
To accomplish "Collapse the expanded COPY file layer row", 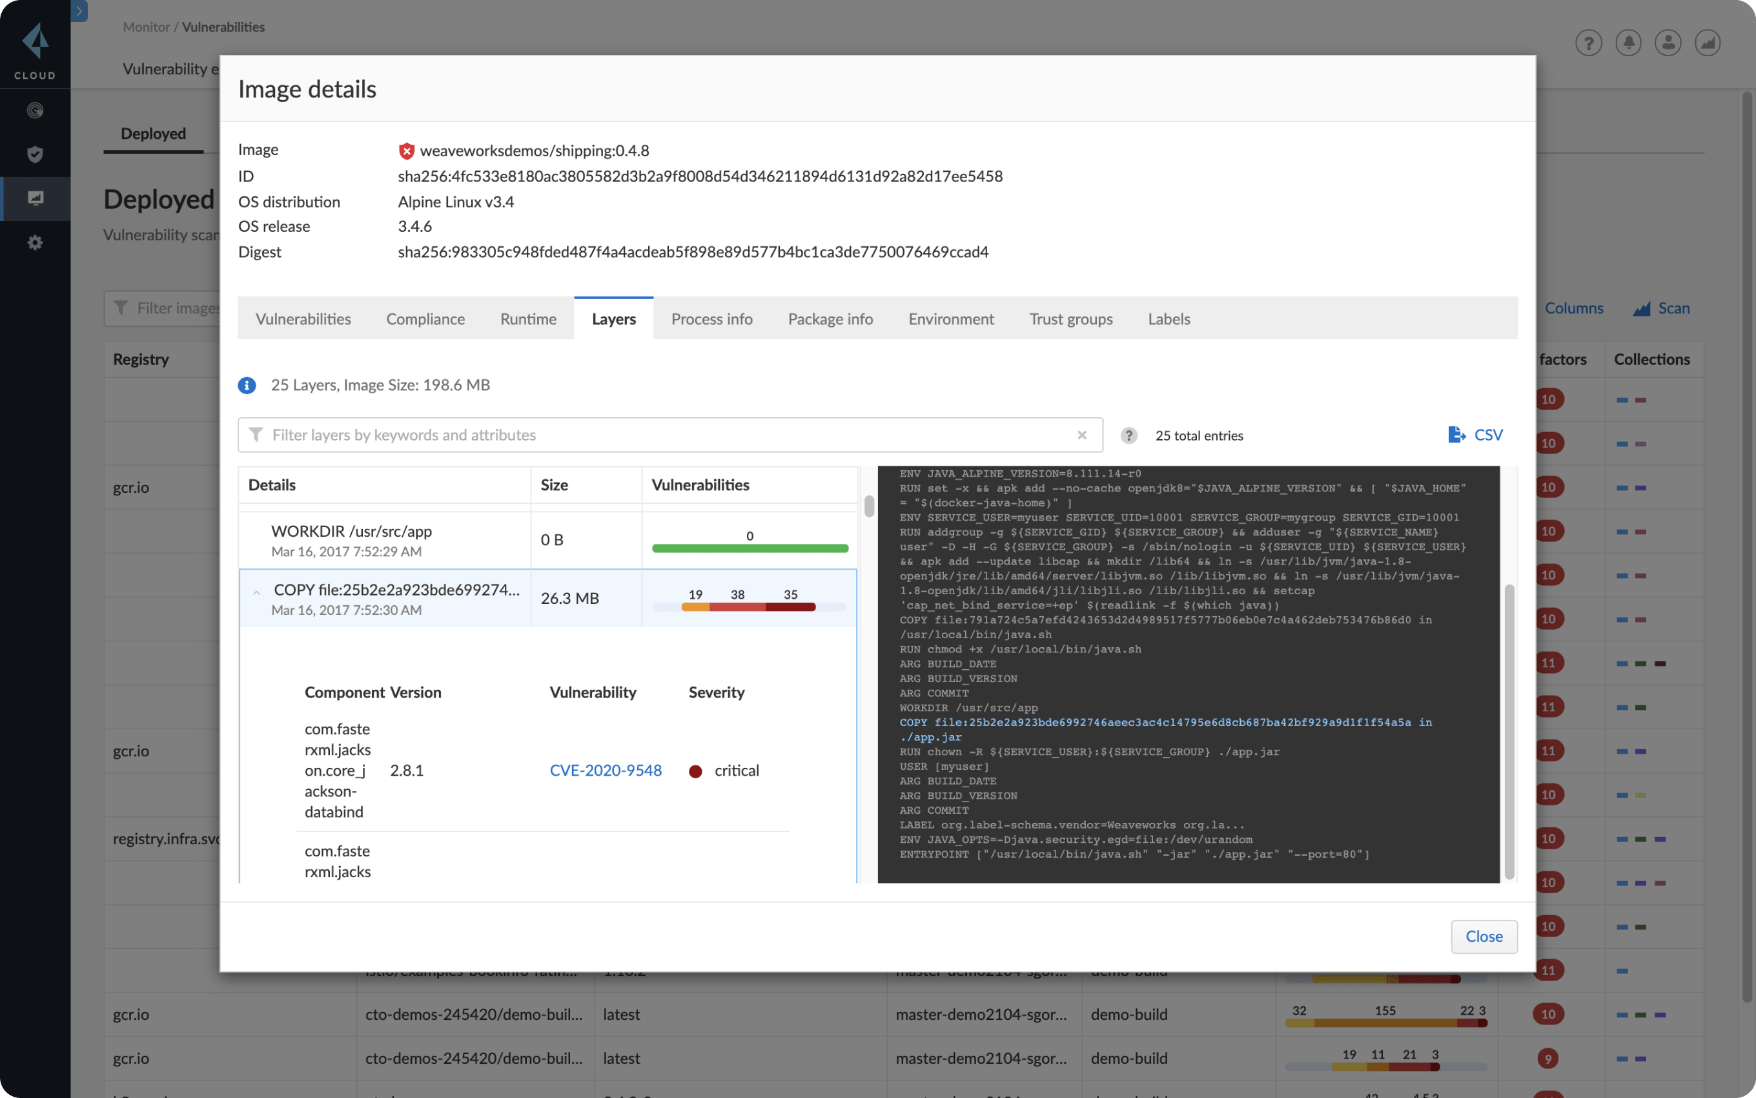I will tap(256, 594).
